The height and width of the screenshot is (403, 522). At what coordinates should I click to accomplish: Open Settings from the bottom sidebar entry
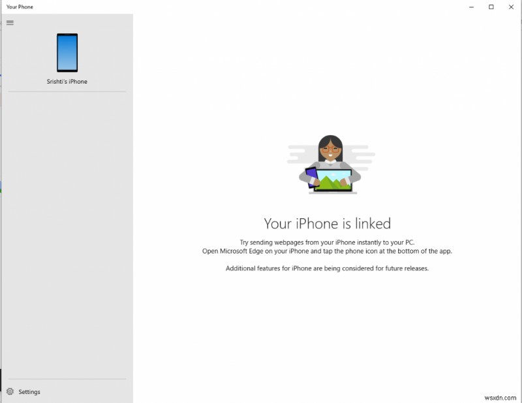29,391
